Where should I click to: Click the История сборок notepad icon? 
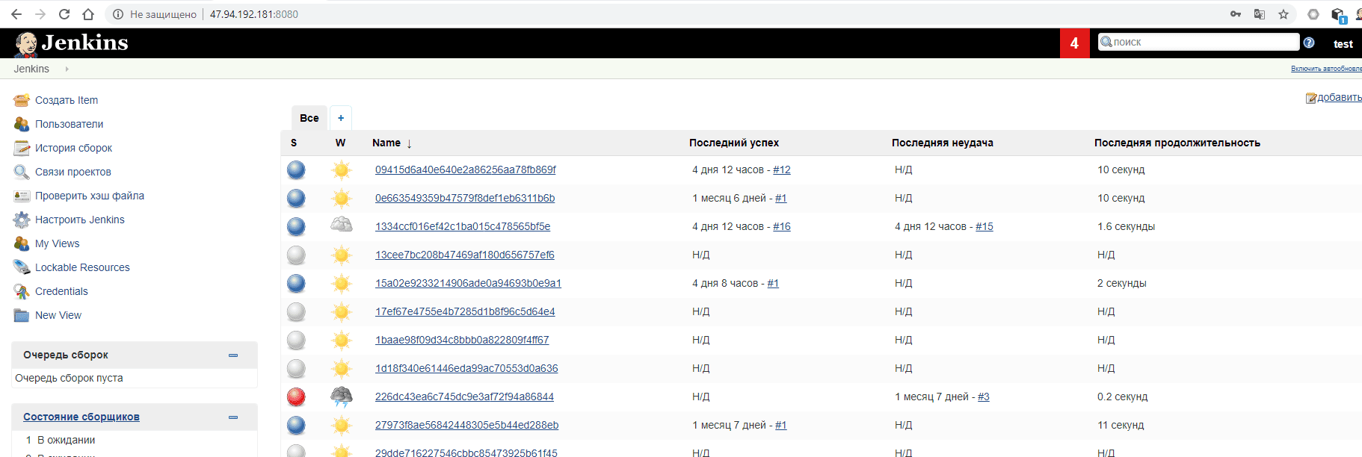click(x=22, y=148)
